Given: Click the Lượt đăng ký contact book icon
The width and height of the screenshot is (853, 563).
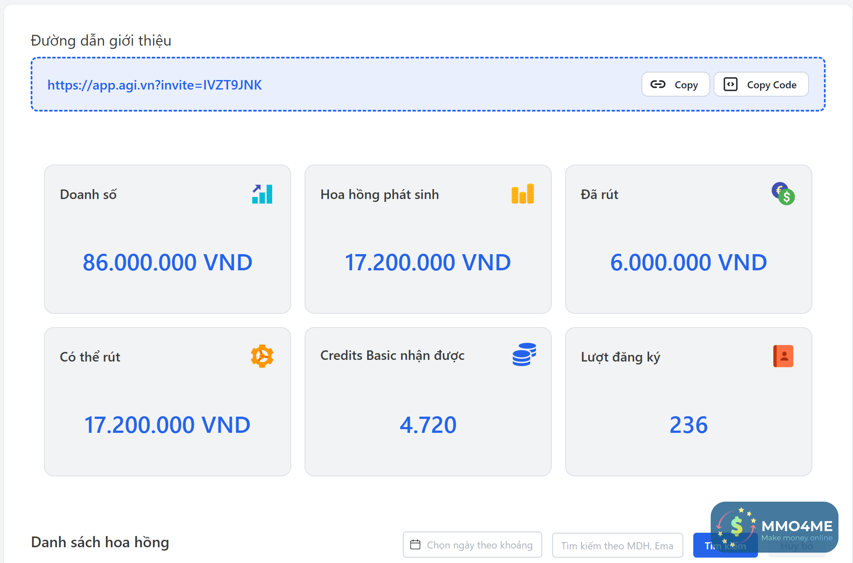Looking at the screenshot, I should tap(783, 356).
